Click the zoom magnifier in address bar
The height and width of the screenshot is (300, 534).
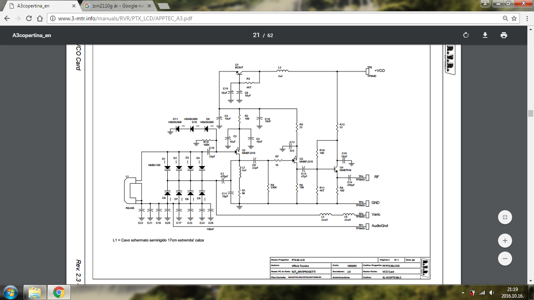505,18
